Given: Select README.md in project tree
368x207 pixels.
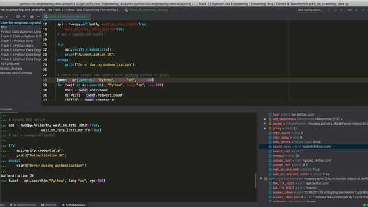Looking at the screenshot, I should (x=10, y=64).
